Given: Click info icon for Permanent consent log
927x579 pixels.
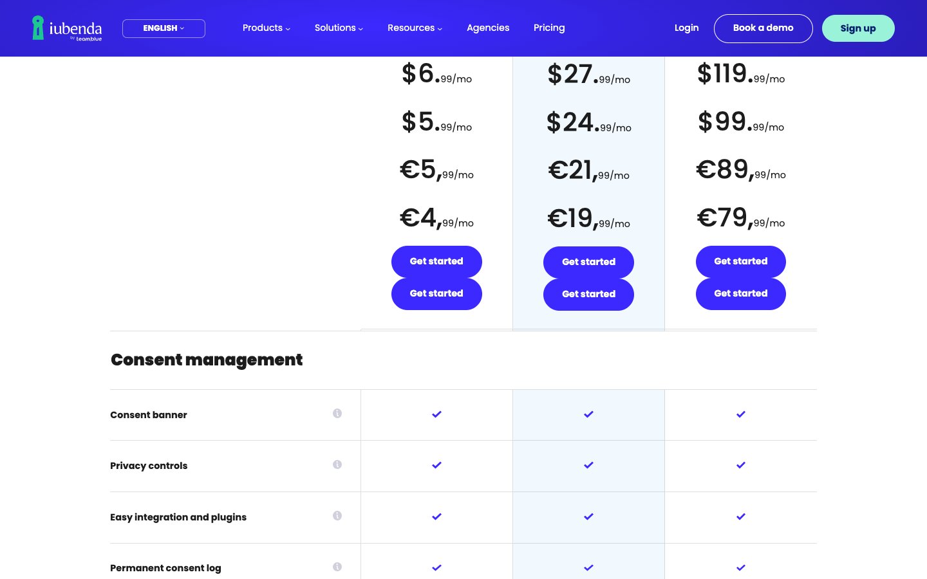Looking at the screenshot, I should pos(337,567).
